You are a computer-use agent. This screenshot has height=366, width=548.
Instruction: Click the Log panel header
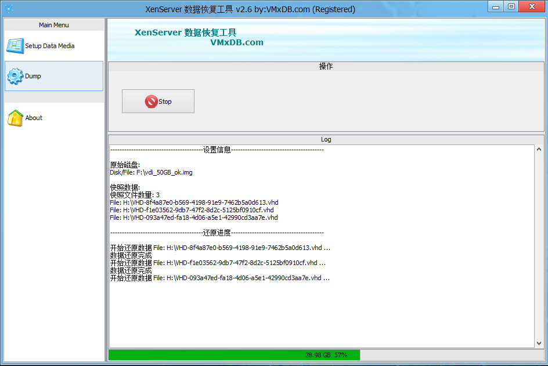point(326,139)
